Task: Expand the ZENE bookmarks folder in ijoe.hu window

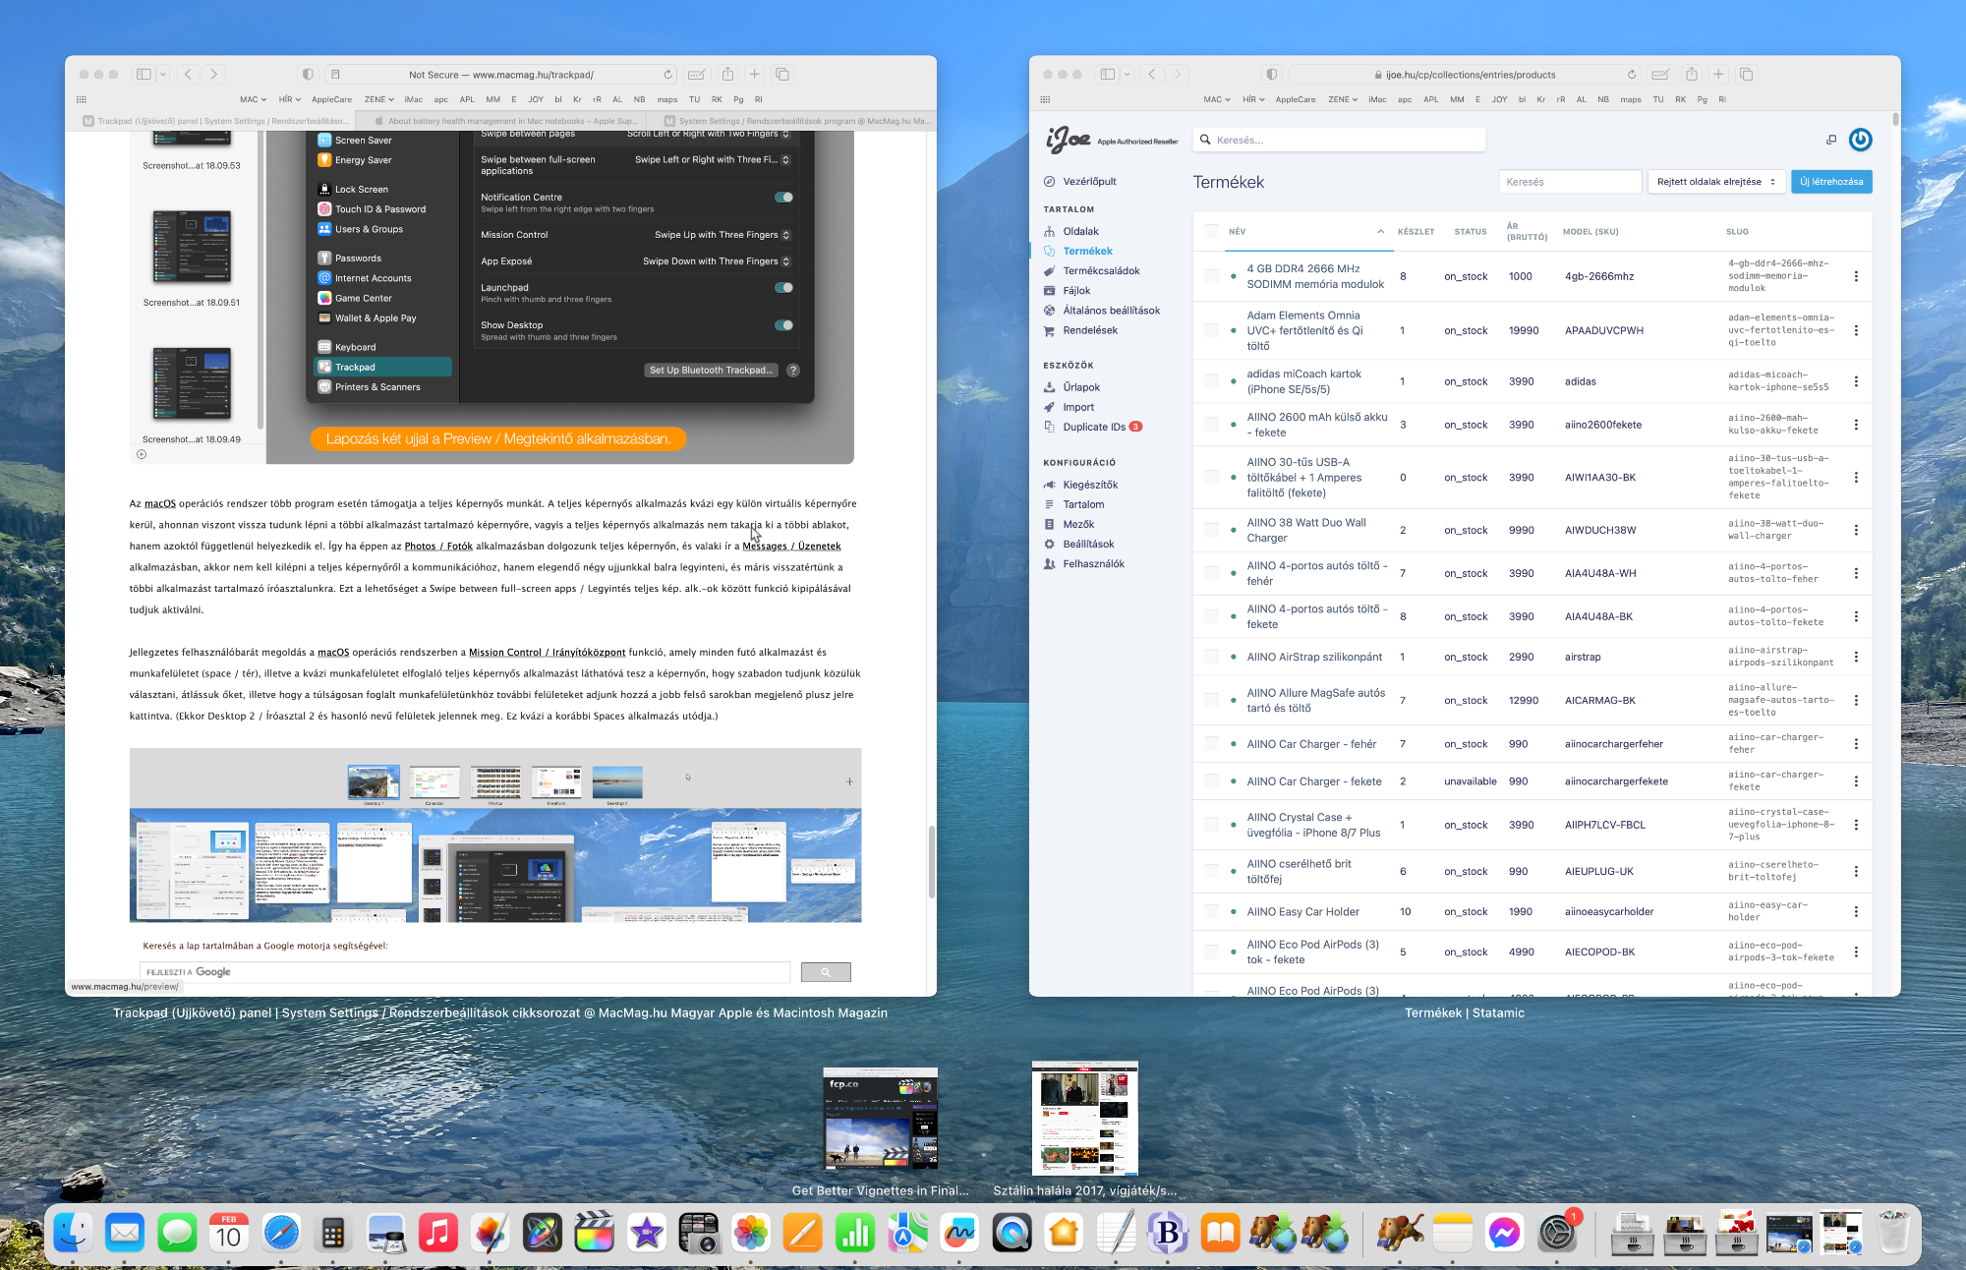Action: [1343, 99]
